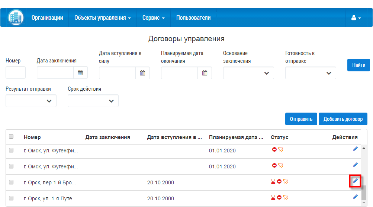Screen dimensions: 373x207
Task: Open Сервис dropdown menu
Action: click(x=154, y=17)
